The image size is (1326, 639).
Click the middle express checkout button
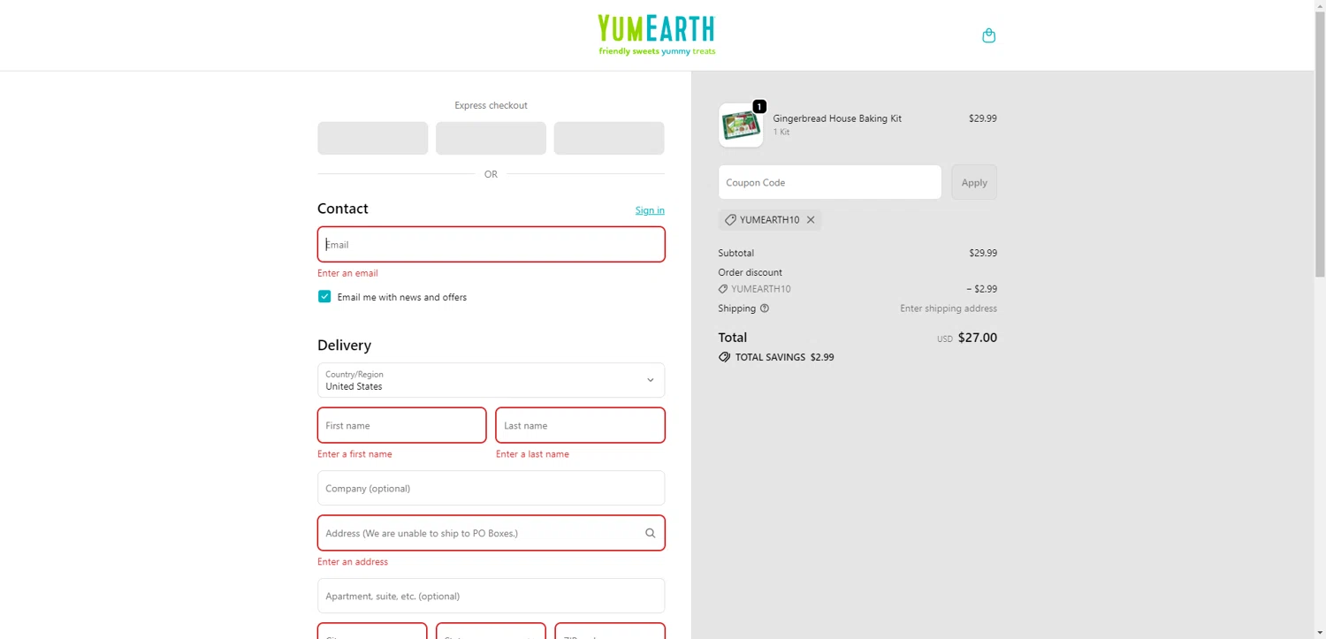pyautogui.click(x=491, y=138)
